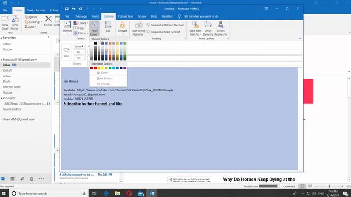This screenshot has width=351, height=197.
Task: Click the Undo arrow in message title bar
Action: tap(73, 9)
